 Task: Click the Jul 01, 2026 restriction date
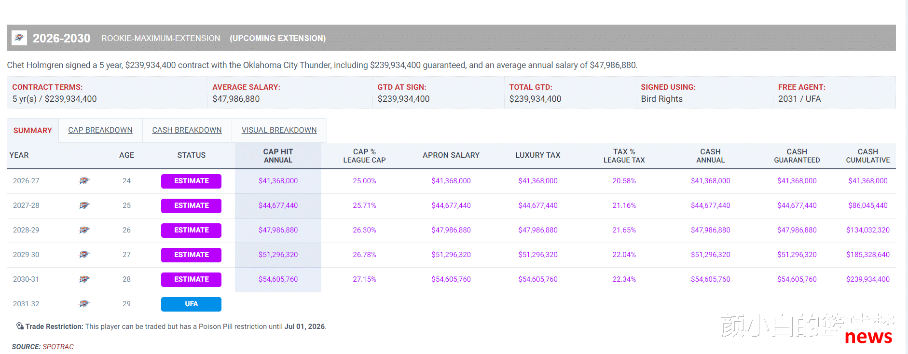(304, 327)
